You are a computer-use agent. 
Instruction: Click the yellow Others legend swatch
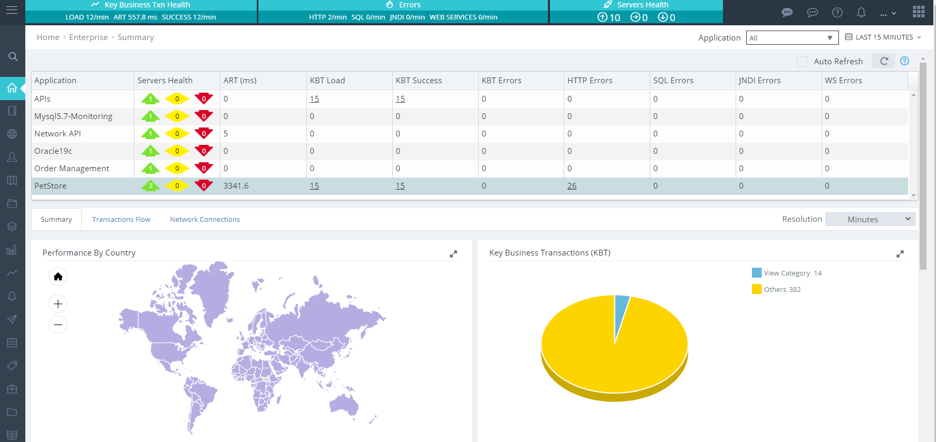pyautogui.click(x=757, y=289)
